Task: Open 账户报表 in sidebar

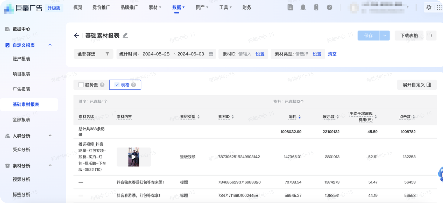Action: 21,59
